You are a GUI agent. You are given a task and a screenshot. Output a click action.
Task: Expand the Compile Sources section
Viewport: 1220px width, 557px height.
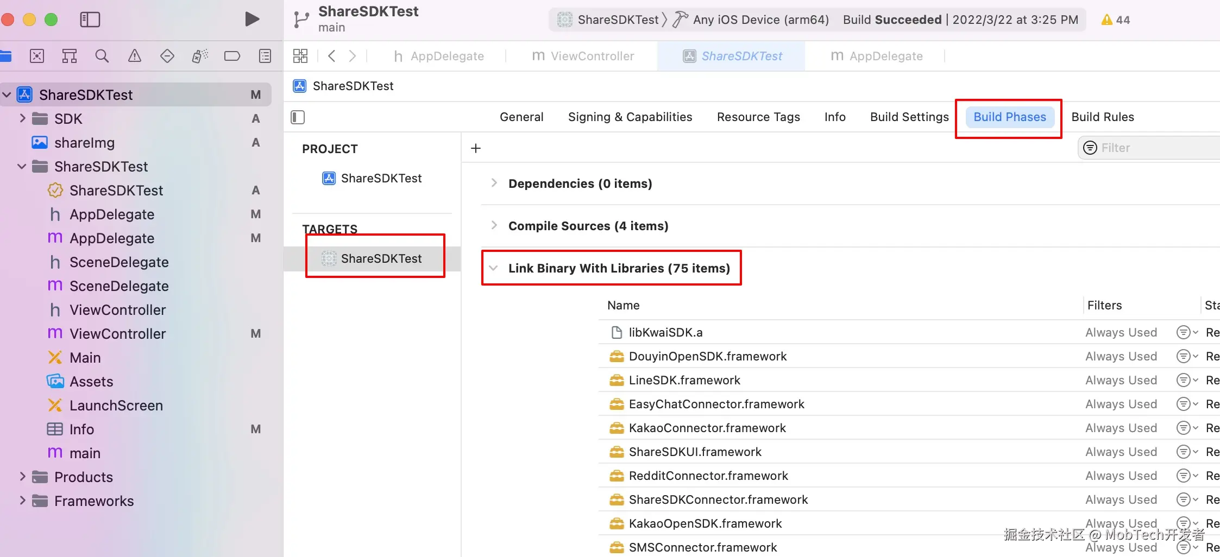(x=494, y=225)
